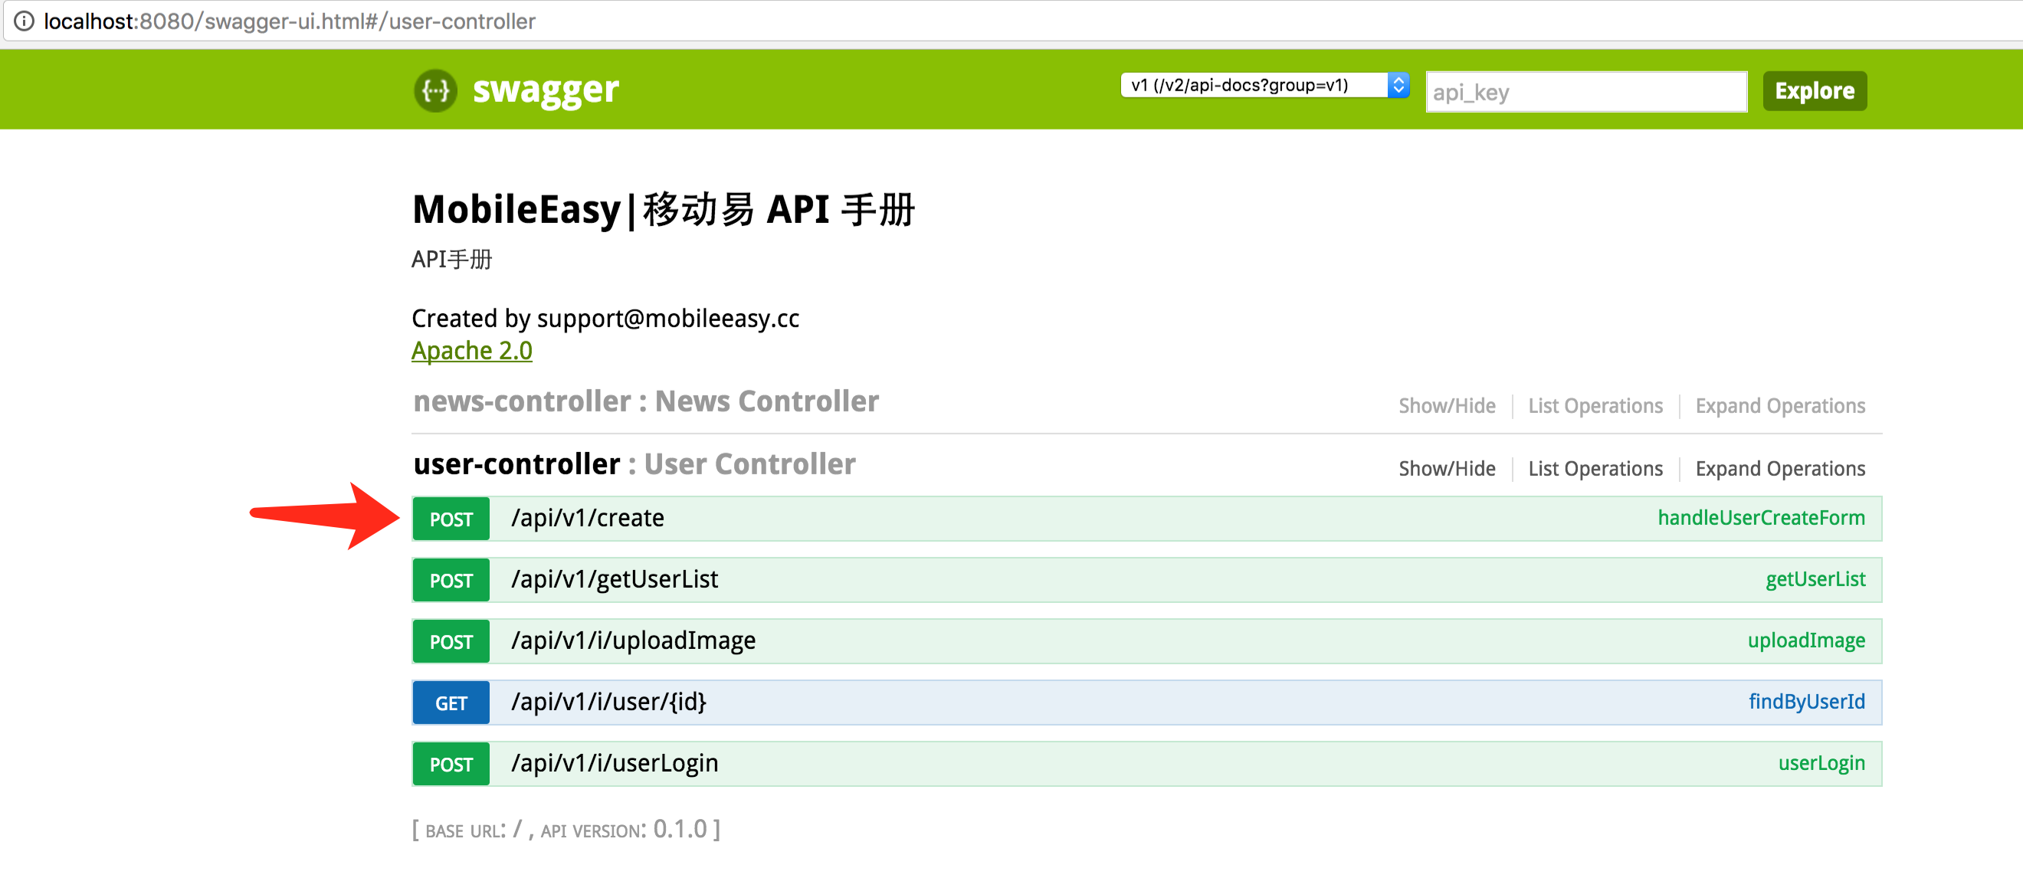This screenshot has height=878, width=2023.
Task: Select the 'API VERSION: 0.1.0' footer text
Action: click(x=624, y=829)
